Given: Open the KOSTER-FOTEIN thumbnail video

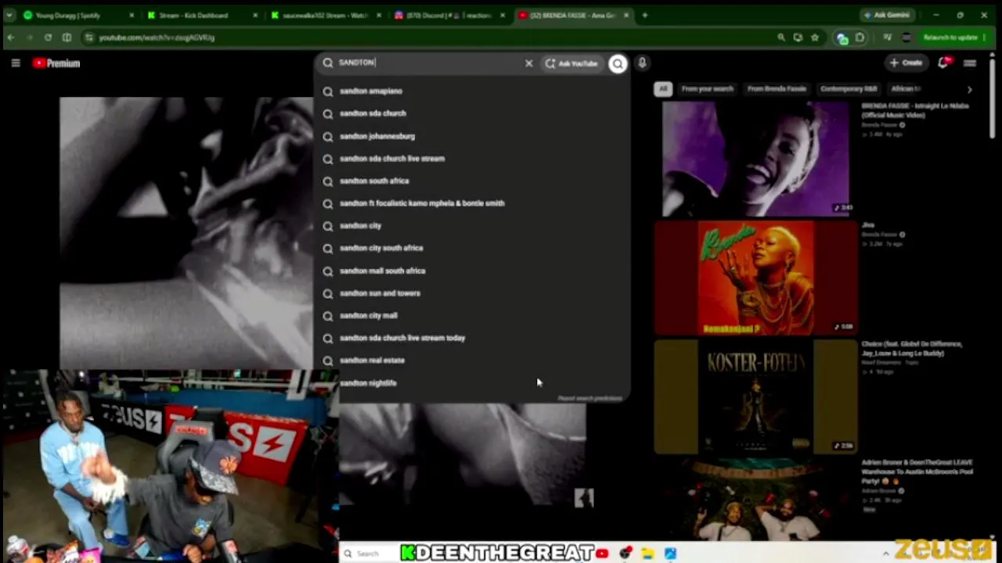Looking at the screenshot, I should click(755, 396).
